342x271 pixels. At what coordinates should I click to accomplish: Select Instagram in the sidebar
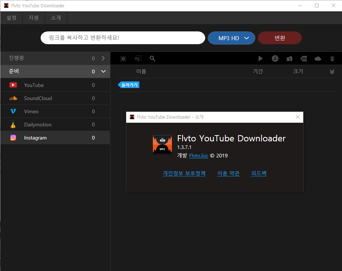[x=55, y=138]
